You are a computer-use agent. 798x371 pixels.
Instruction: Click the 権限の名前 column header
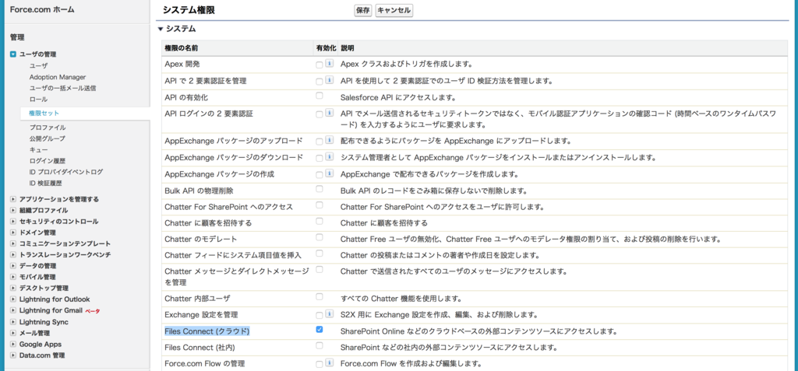[181, 48]
